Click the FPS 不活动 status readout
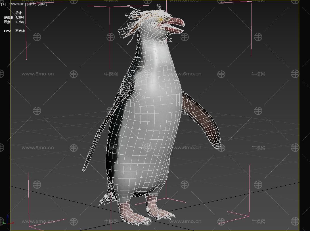 click(20, 31)
